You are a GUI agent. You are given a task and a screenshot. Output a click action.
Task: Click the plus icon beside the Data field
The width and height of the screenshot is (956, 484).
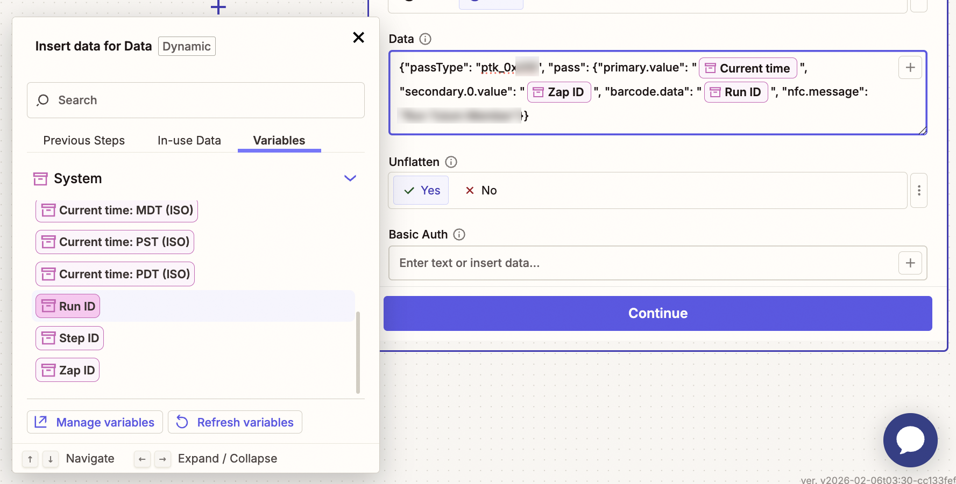910,67
